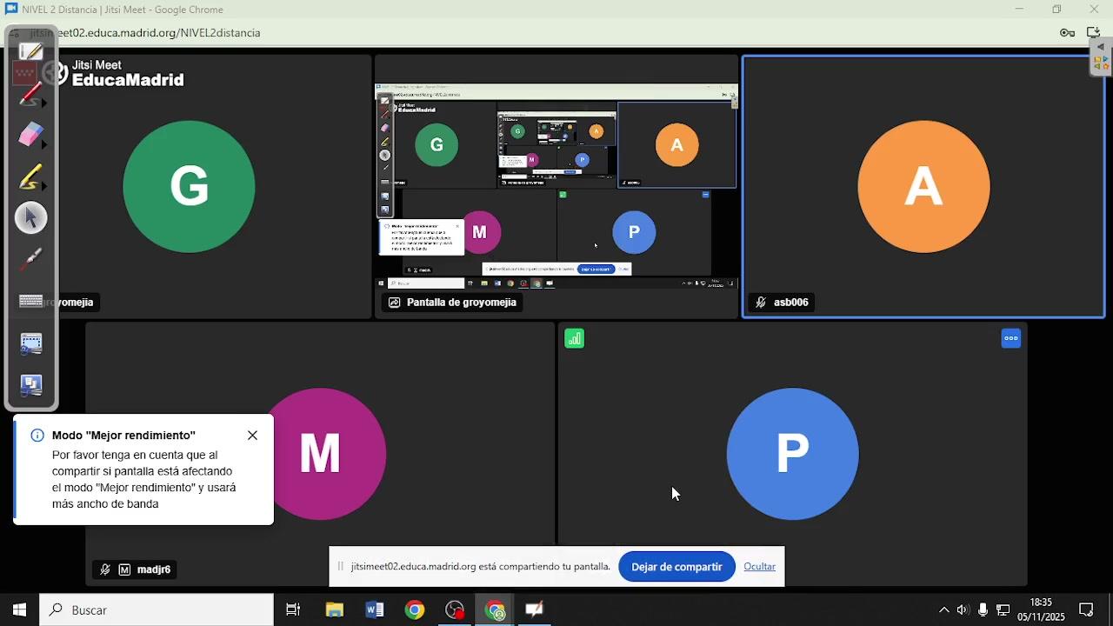The image size is (1113, 626).
Task: Open the green connection stats indicator
Action: (x=574, y=339)
